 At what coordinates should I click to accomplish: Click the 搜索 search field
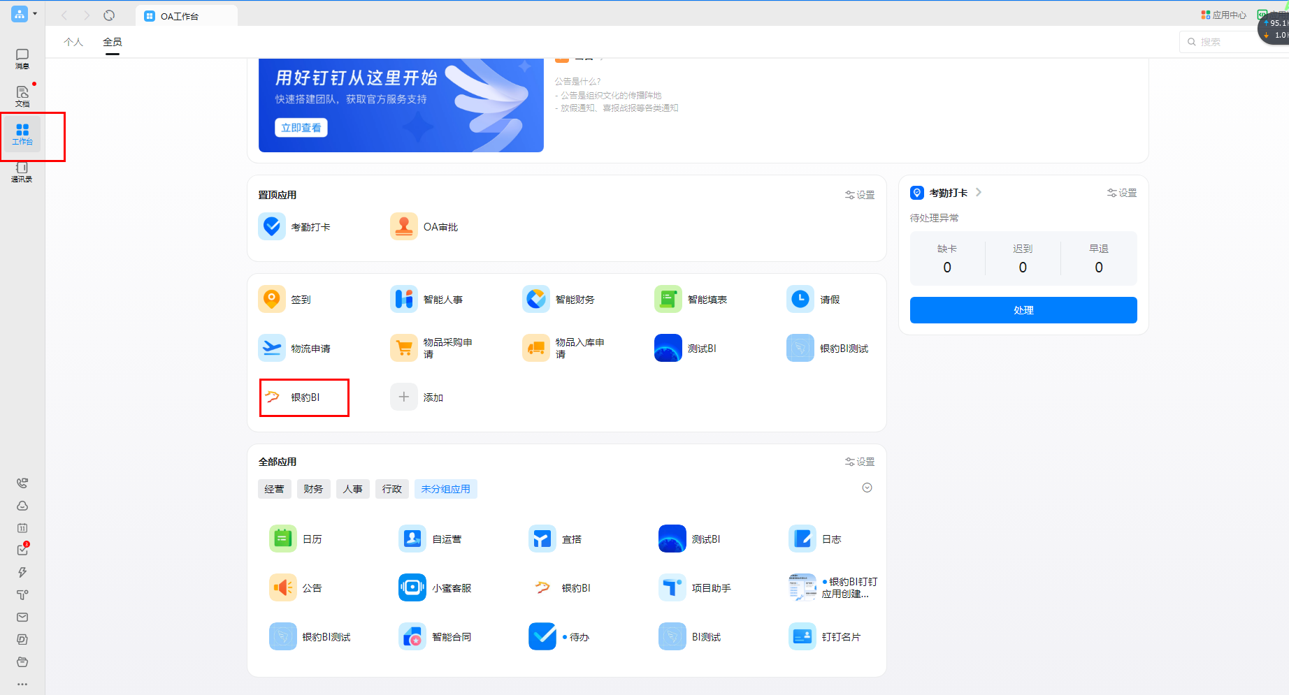tap(1220, 42)
